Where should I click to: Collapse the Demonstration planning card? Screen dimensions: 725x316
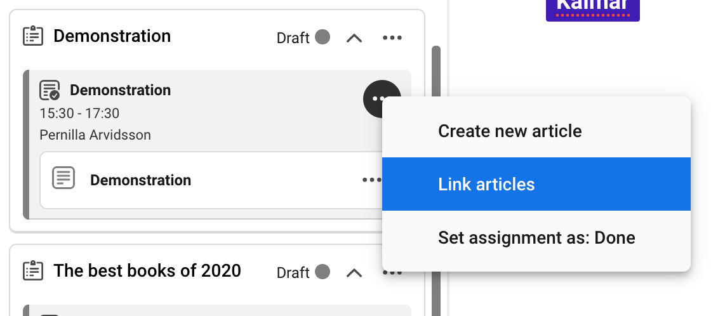pos(354,38)
